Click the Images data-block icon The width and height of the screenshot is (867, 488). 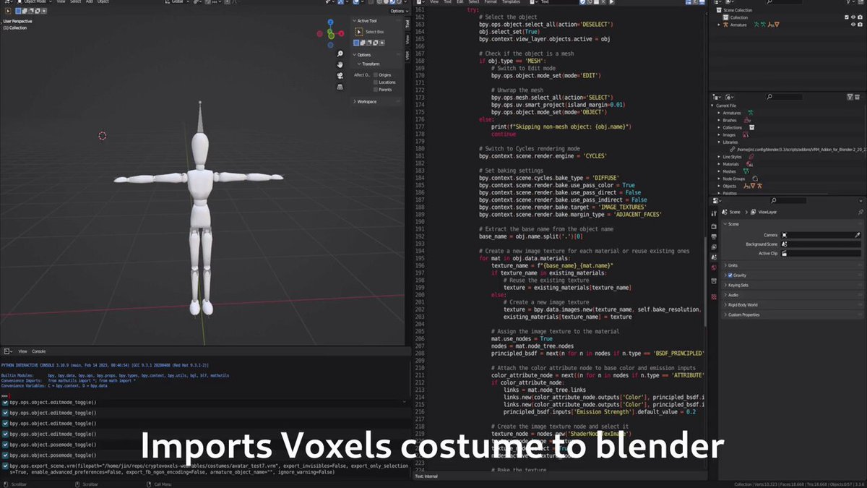click(744, 134)
